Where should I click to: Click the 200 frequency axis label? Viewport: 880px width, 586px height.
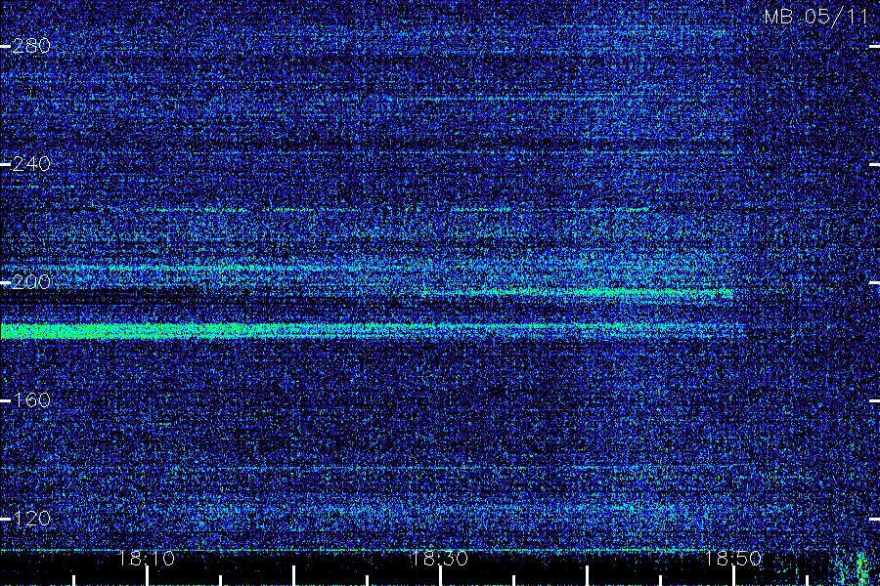(31, 282)
